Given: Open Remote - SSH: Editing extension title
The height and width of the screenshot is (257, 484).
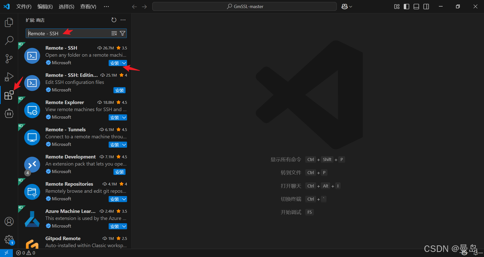Looking at the screenshot, I should [71, 75].
